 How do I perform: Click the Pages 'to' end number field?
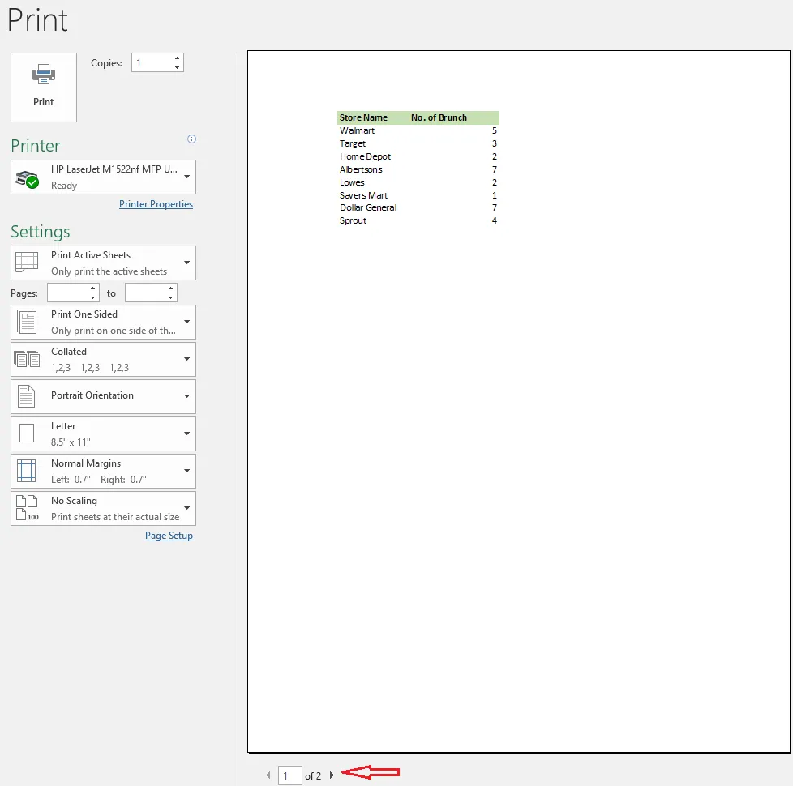click(x=146, y=293)
